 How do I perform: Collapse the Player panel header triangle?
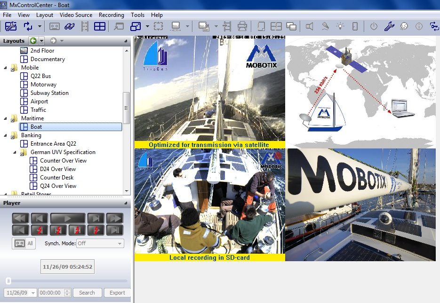coord(126,203)
